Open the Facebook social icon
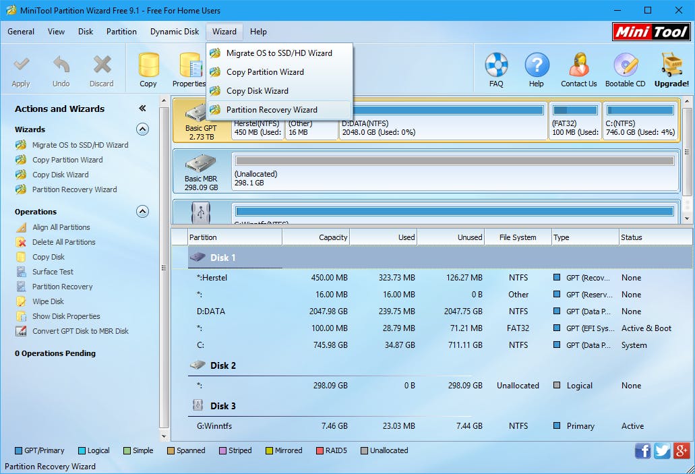Viewport: 695px width, 474px height. (x=642, y=451)
